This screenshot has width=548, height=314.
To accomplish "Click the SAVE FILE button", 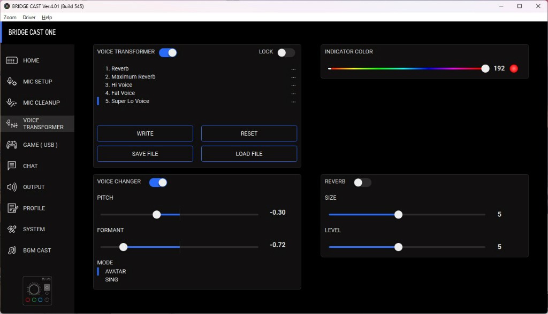I will point(145,154).
